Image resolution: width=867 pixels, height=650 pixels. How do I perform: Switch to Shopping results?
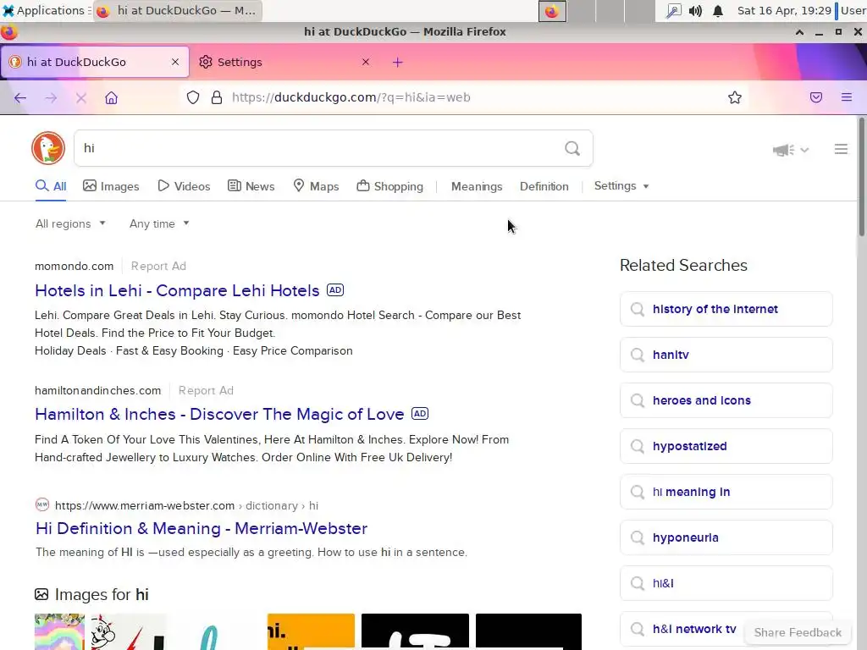389,186
